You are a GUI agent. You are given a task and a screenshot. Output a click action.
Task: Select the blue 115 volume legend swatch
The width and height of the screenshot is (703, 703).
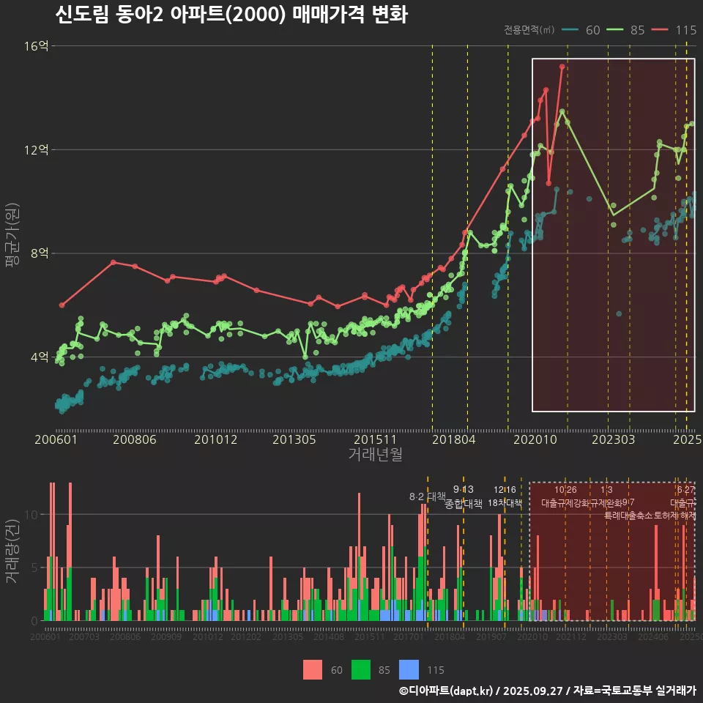pyautogui.click(x=409, y=669)
